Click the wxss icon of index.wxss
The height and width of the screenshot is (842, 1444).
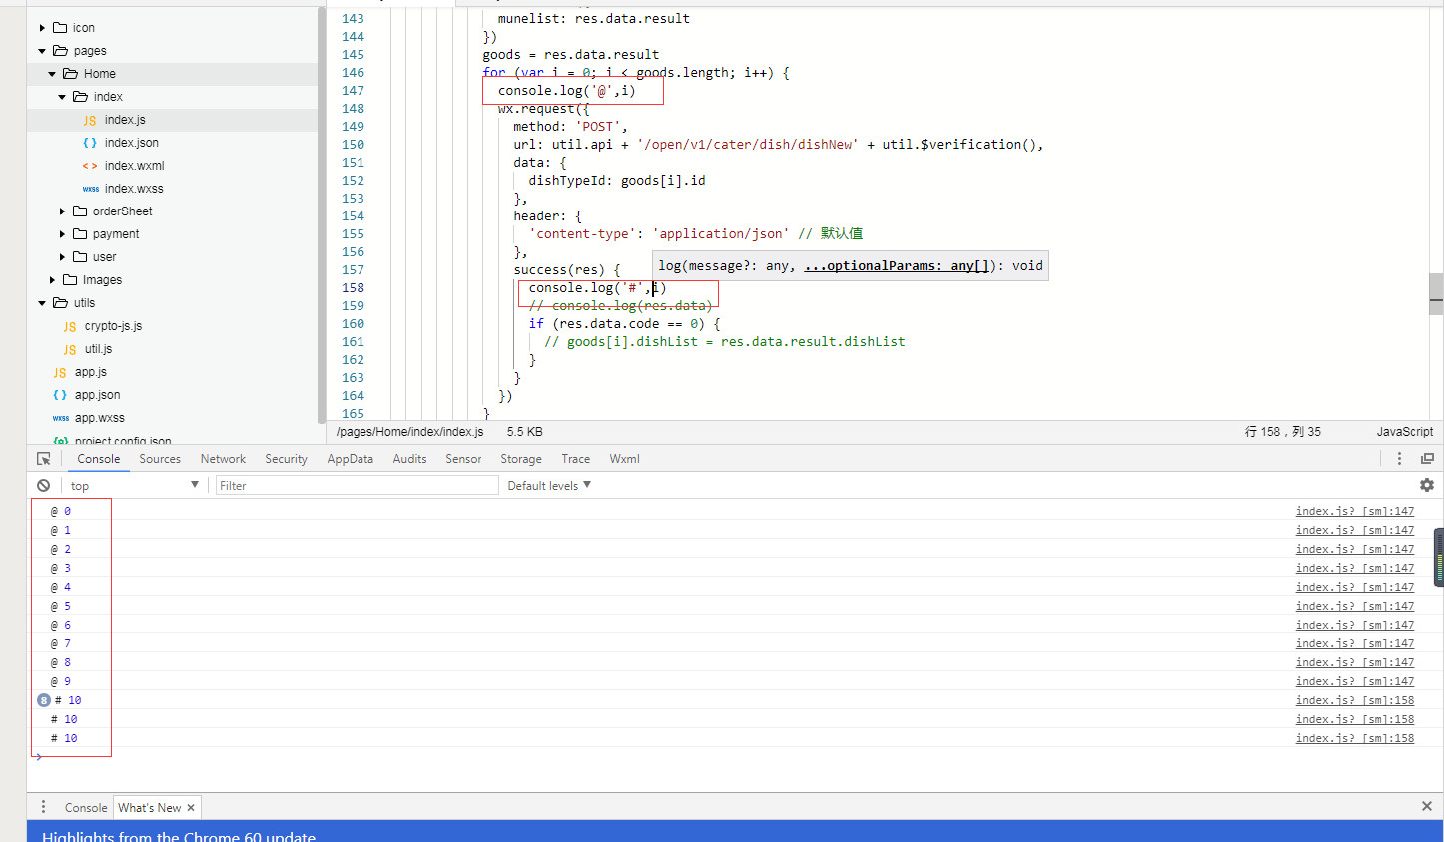91,189
